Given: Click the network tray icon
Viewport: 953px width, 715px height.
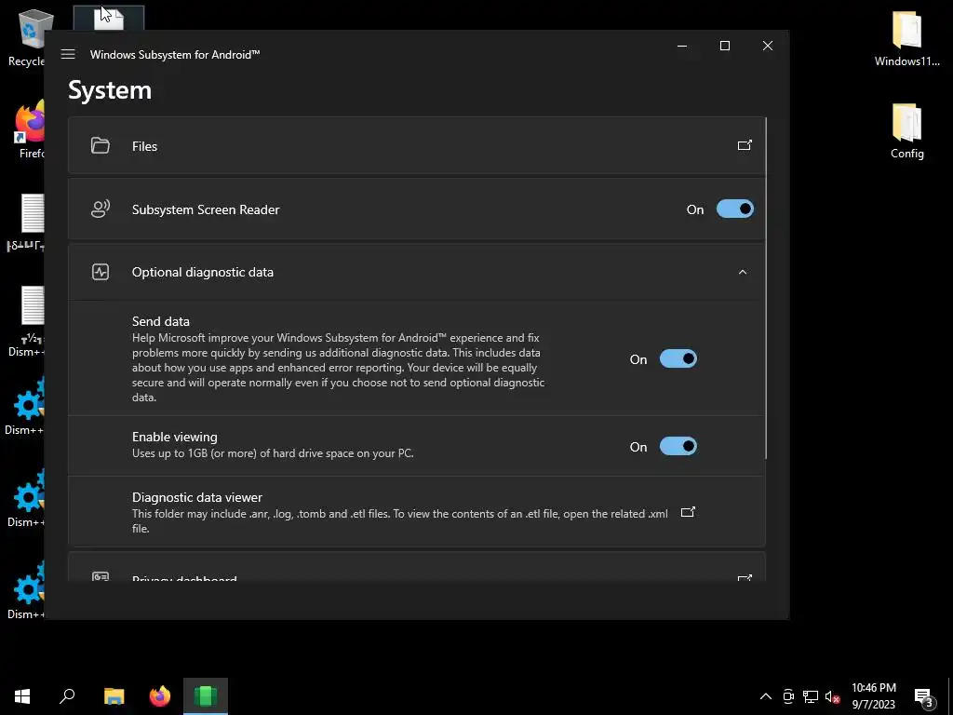Looking at the screenshot, I should click(x=811, y=696).
